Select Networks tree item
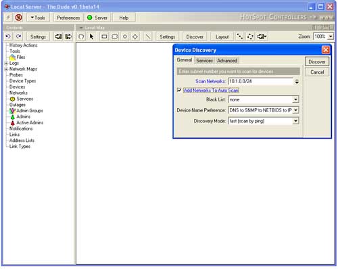The image size is (338, 269). tap(18, 93)
